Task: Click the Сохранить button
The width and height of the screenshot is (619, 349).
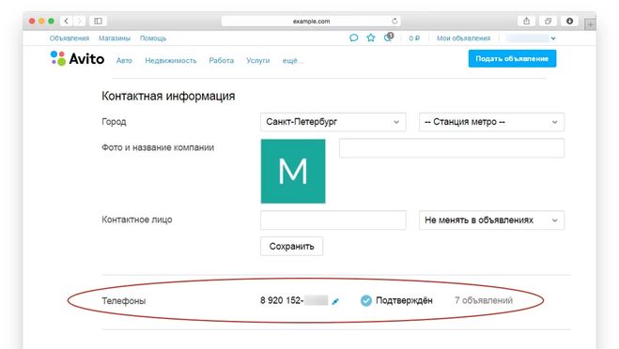Action: click(x=292, y=246)
